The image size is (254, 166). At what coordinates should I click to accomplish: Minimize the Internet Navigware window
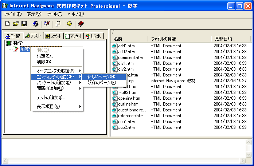pyautogui.click(x=231, y=6)
